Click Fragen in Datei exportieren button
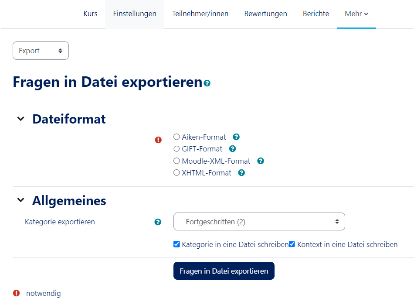Screen dimensions: 414x302 [224, 271]
